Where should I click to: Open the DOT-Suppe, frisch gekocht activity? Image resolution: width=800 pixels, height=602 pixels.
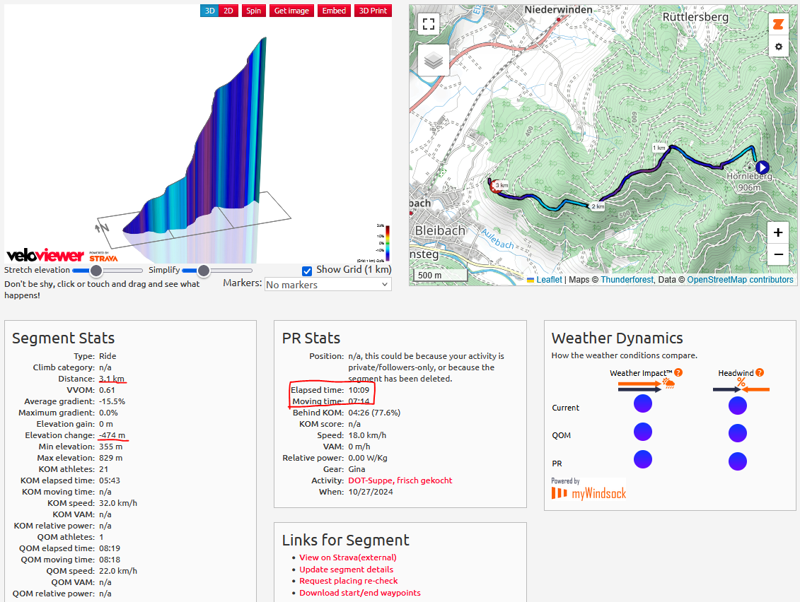[x=400, y=480]
